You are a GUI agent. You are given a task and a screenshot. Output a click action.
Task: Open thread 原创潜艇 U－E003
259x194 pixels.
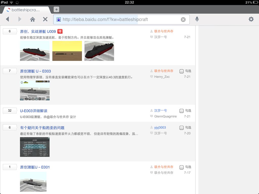(35, 71)
